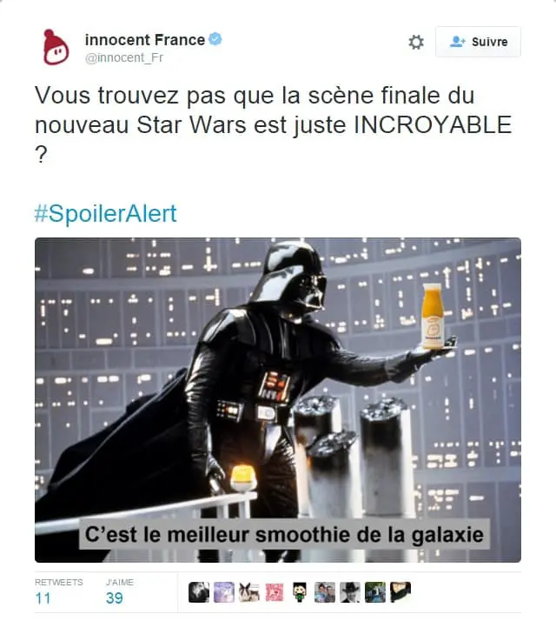556x621 pixels.
Task: Open innocent France red hat avatar
Action: [x=56, y=47]
